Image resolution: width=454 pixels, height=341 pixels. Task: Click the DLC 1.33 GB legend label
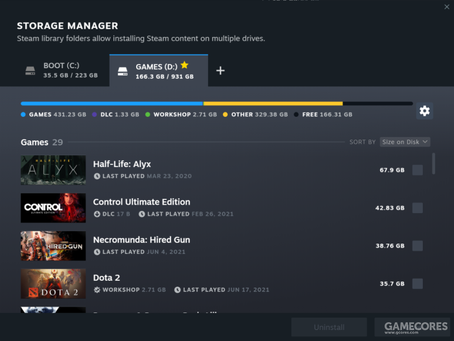119,114
